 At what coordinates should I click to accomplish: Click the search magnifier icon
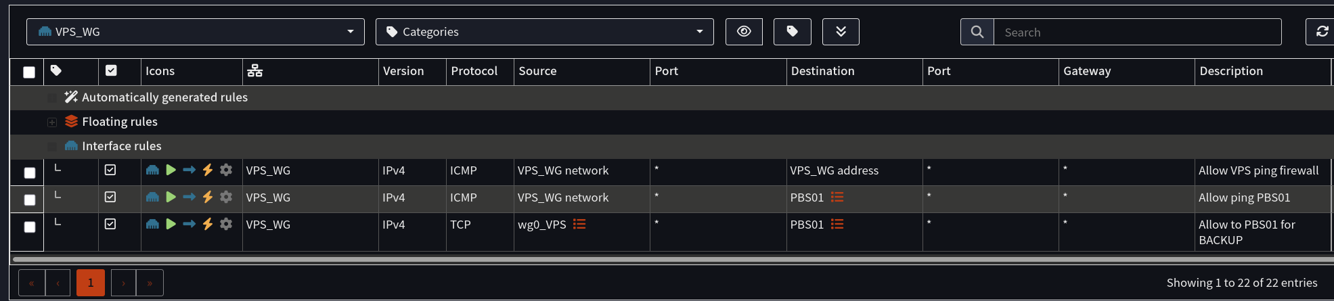[x=977, y=32]
